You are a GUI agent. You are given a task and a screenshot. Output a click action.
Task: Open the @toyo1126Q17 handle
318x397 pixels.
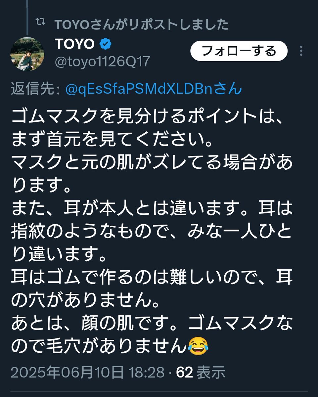pyautogui.click(x=102, y=62)
